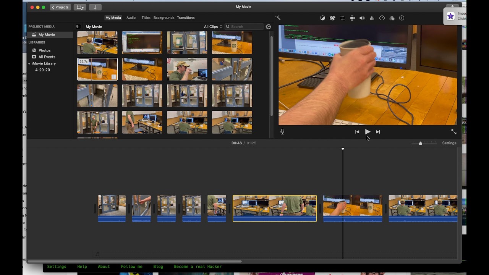Collapse the iMovie Library disclosure triangle

tap(29, 63)
